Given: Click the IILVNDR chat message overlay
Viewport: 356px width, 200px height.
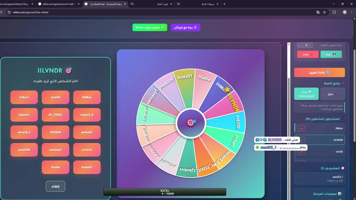Looking at the screenshot, I should coord(277,140).
